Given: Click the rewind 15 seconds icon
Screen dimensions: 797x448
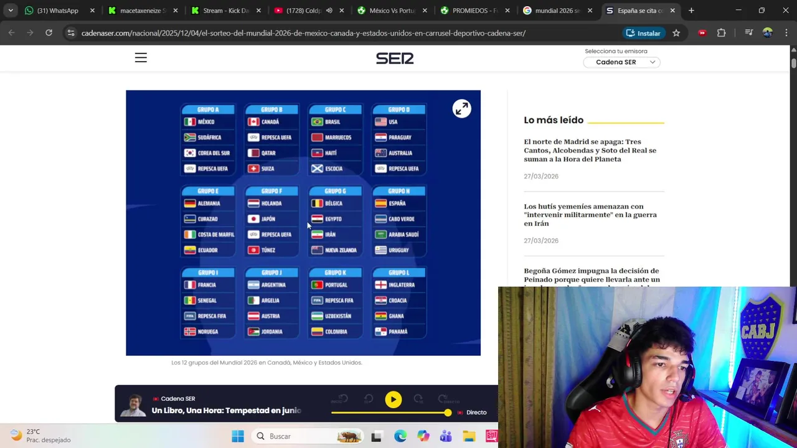Looking at the screenshot, I should click(x=368, y=399).
